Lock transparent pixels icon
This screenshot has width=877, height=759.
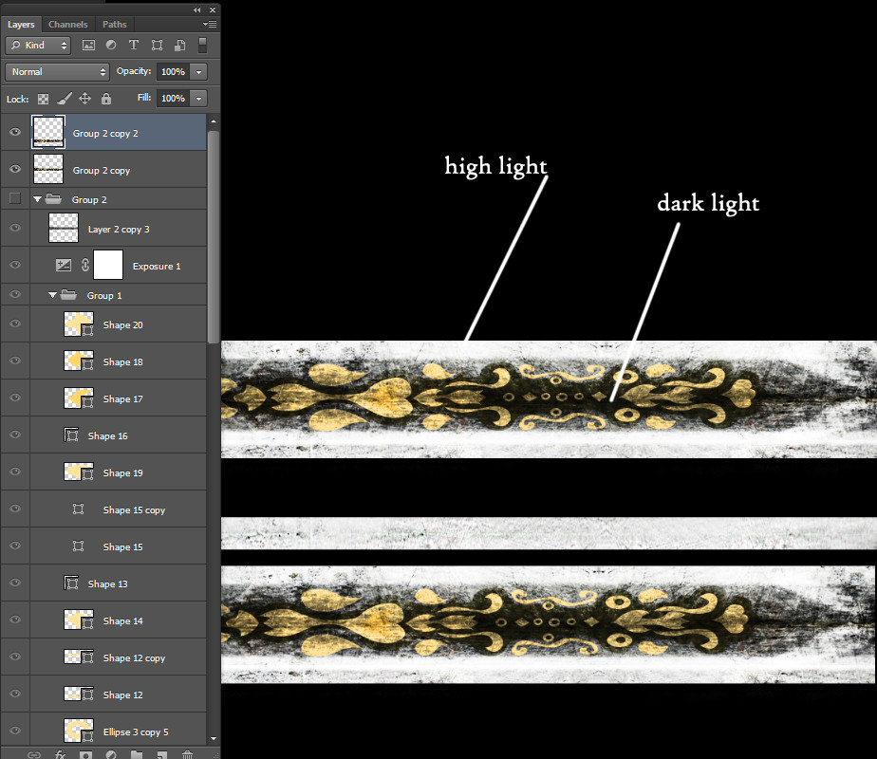pos(43,99)
